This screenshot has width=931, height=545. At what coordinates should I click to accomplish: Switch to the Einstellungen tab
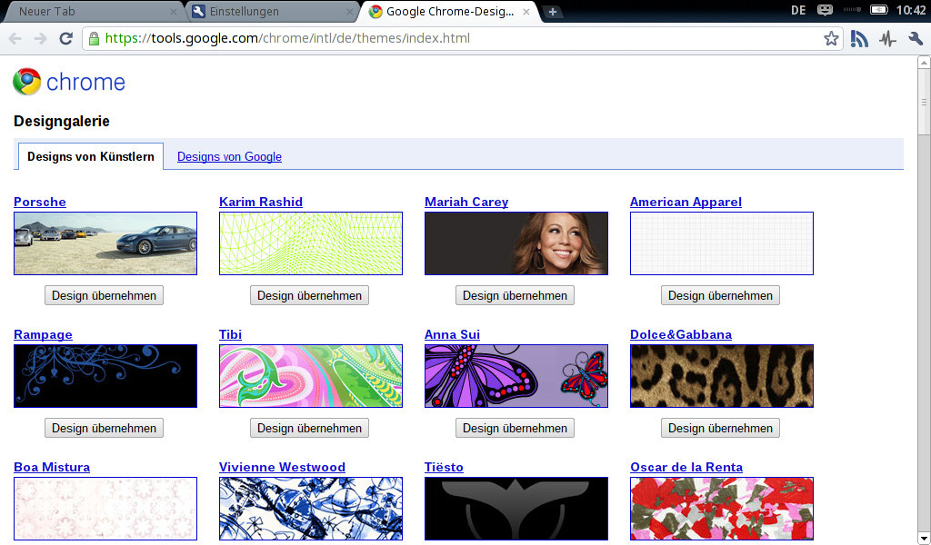(270, 11)
